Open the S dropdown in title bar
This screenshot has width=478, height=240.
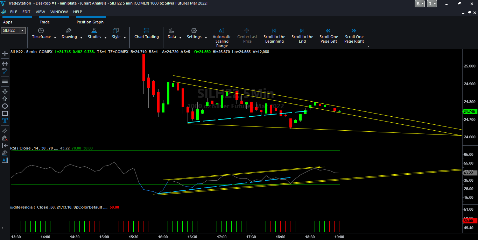[x=420, y=3]
